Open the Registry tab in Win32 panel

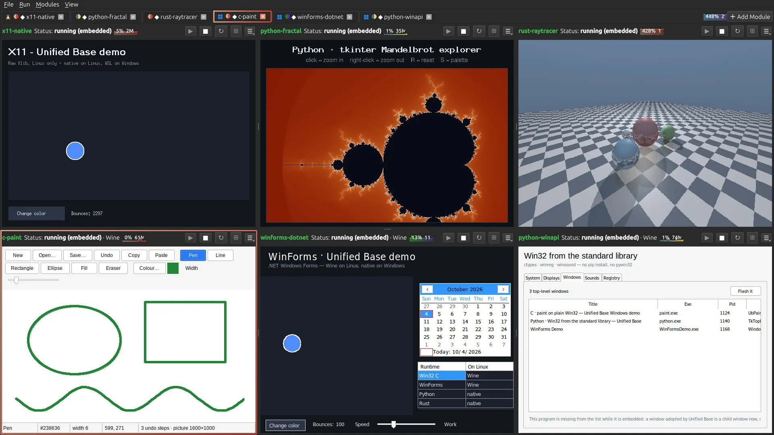612,278
